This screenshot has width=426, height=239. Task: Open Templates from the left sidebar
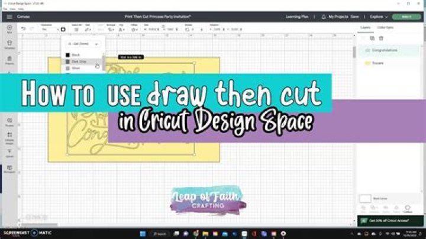tap(9, 45)
